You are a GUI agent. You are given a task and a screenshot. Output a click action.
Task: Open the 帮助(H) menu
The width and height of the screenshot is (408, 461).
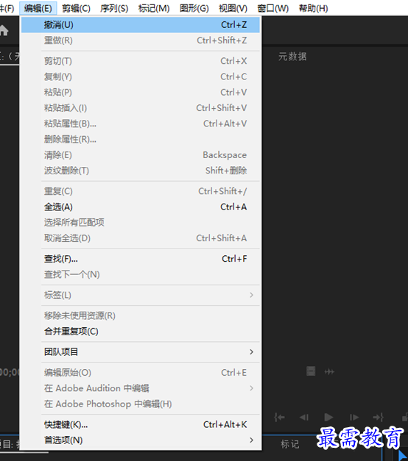[313, 8]
